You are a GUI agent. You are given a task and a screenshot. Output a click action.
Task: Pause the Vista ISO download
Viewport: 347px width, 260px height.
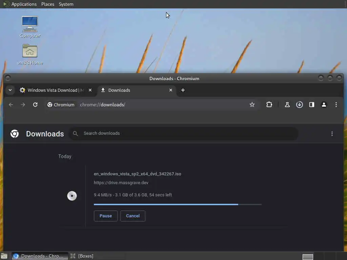[106, 216]
